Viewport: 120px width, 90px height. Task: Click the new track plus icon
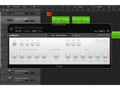click(x=3, y=10)
